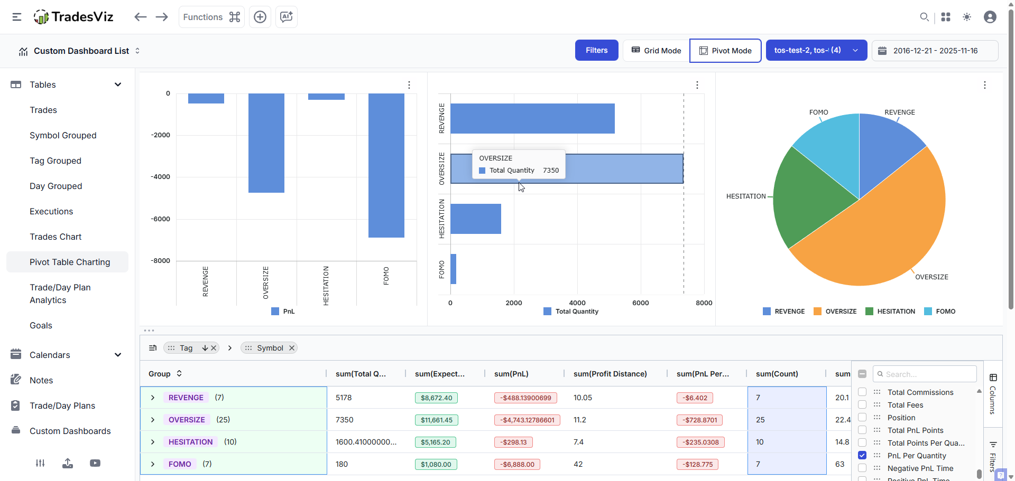Switch to Grid Mode
This screenshot has height=481, width=1015.
pos(656,50)
